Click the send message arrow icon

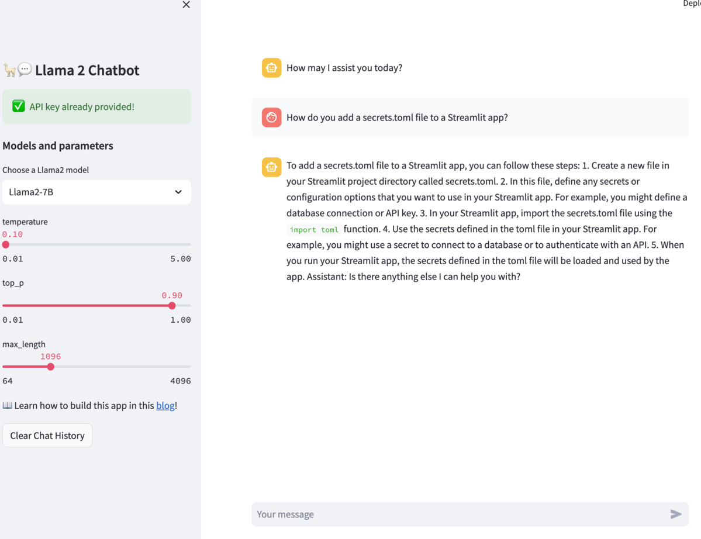675,514
